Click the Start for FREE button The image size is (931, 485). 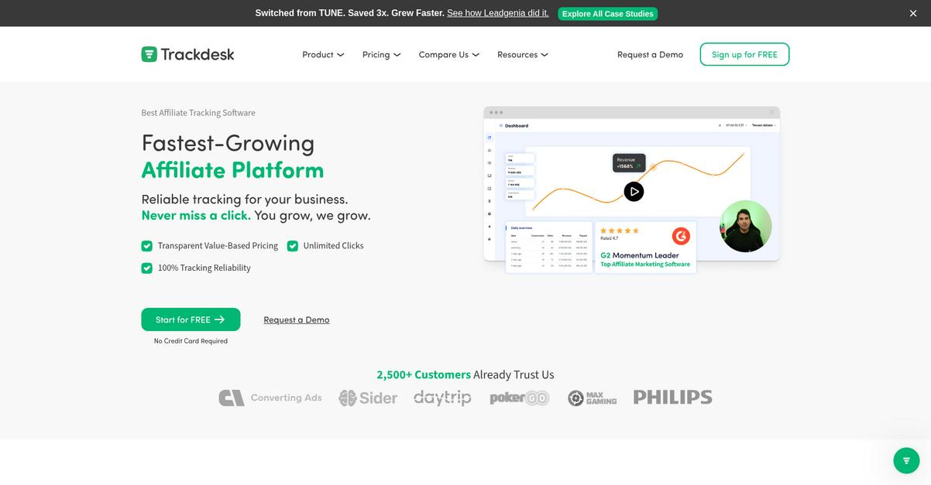click(x=191, y=319)
